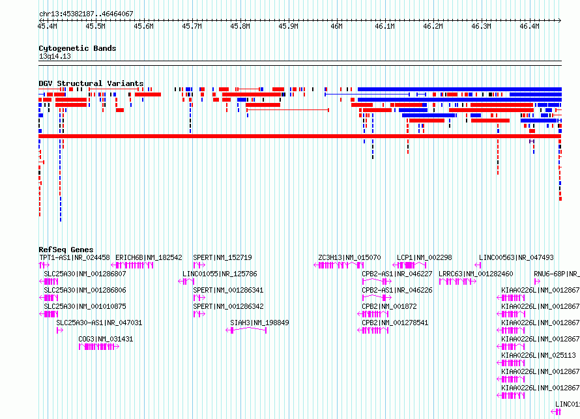Screen dimensions: 580x419
Task: Open the LCP1|NM_002298 gene label
Action: 424,258
